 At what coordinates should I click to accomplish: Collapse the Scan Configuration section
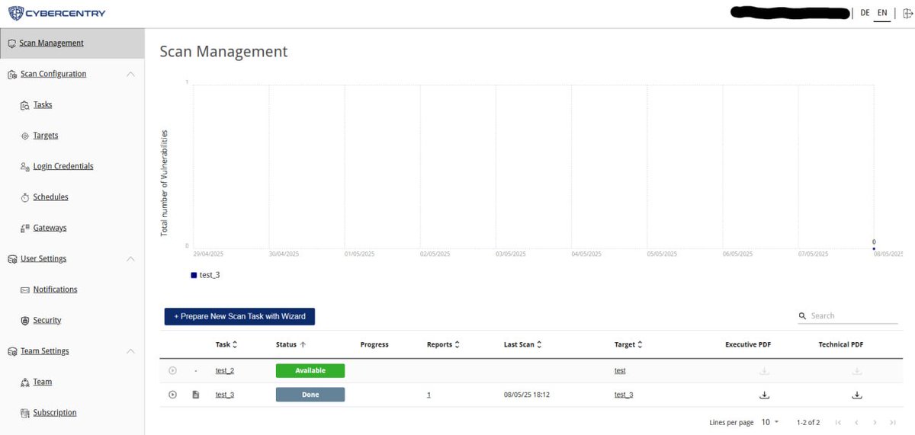tap(130, 74)
